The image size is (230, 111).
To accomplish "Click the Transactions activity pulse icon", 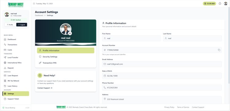I will coord(5,45).
